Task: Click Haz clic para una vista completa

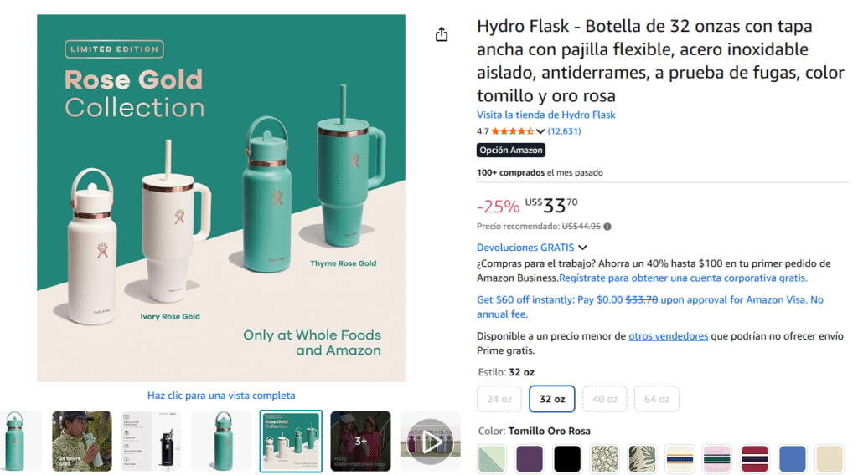Action: 221,396
